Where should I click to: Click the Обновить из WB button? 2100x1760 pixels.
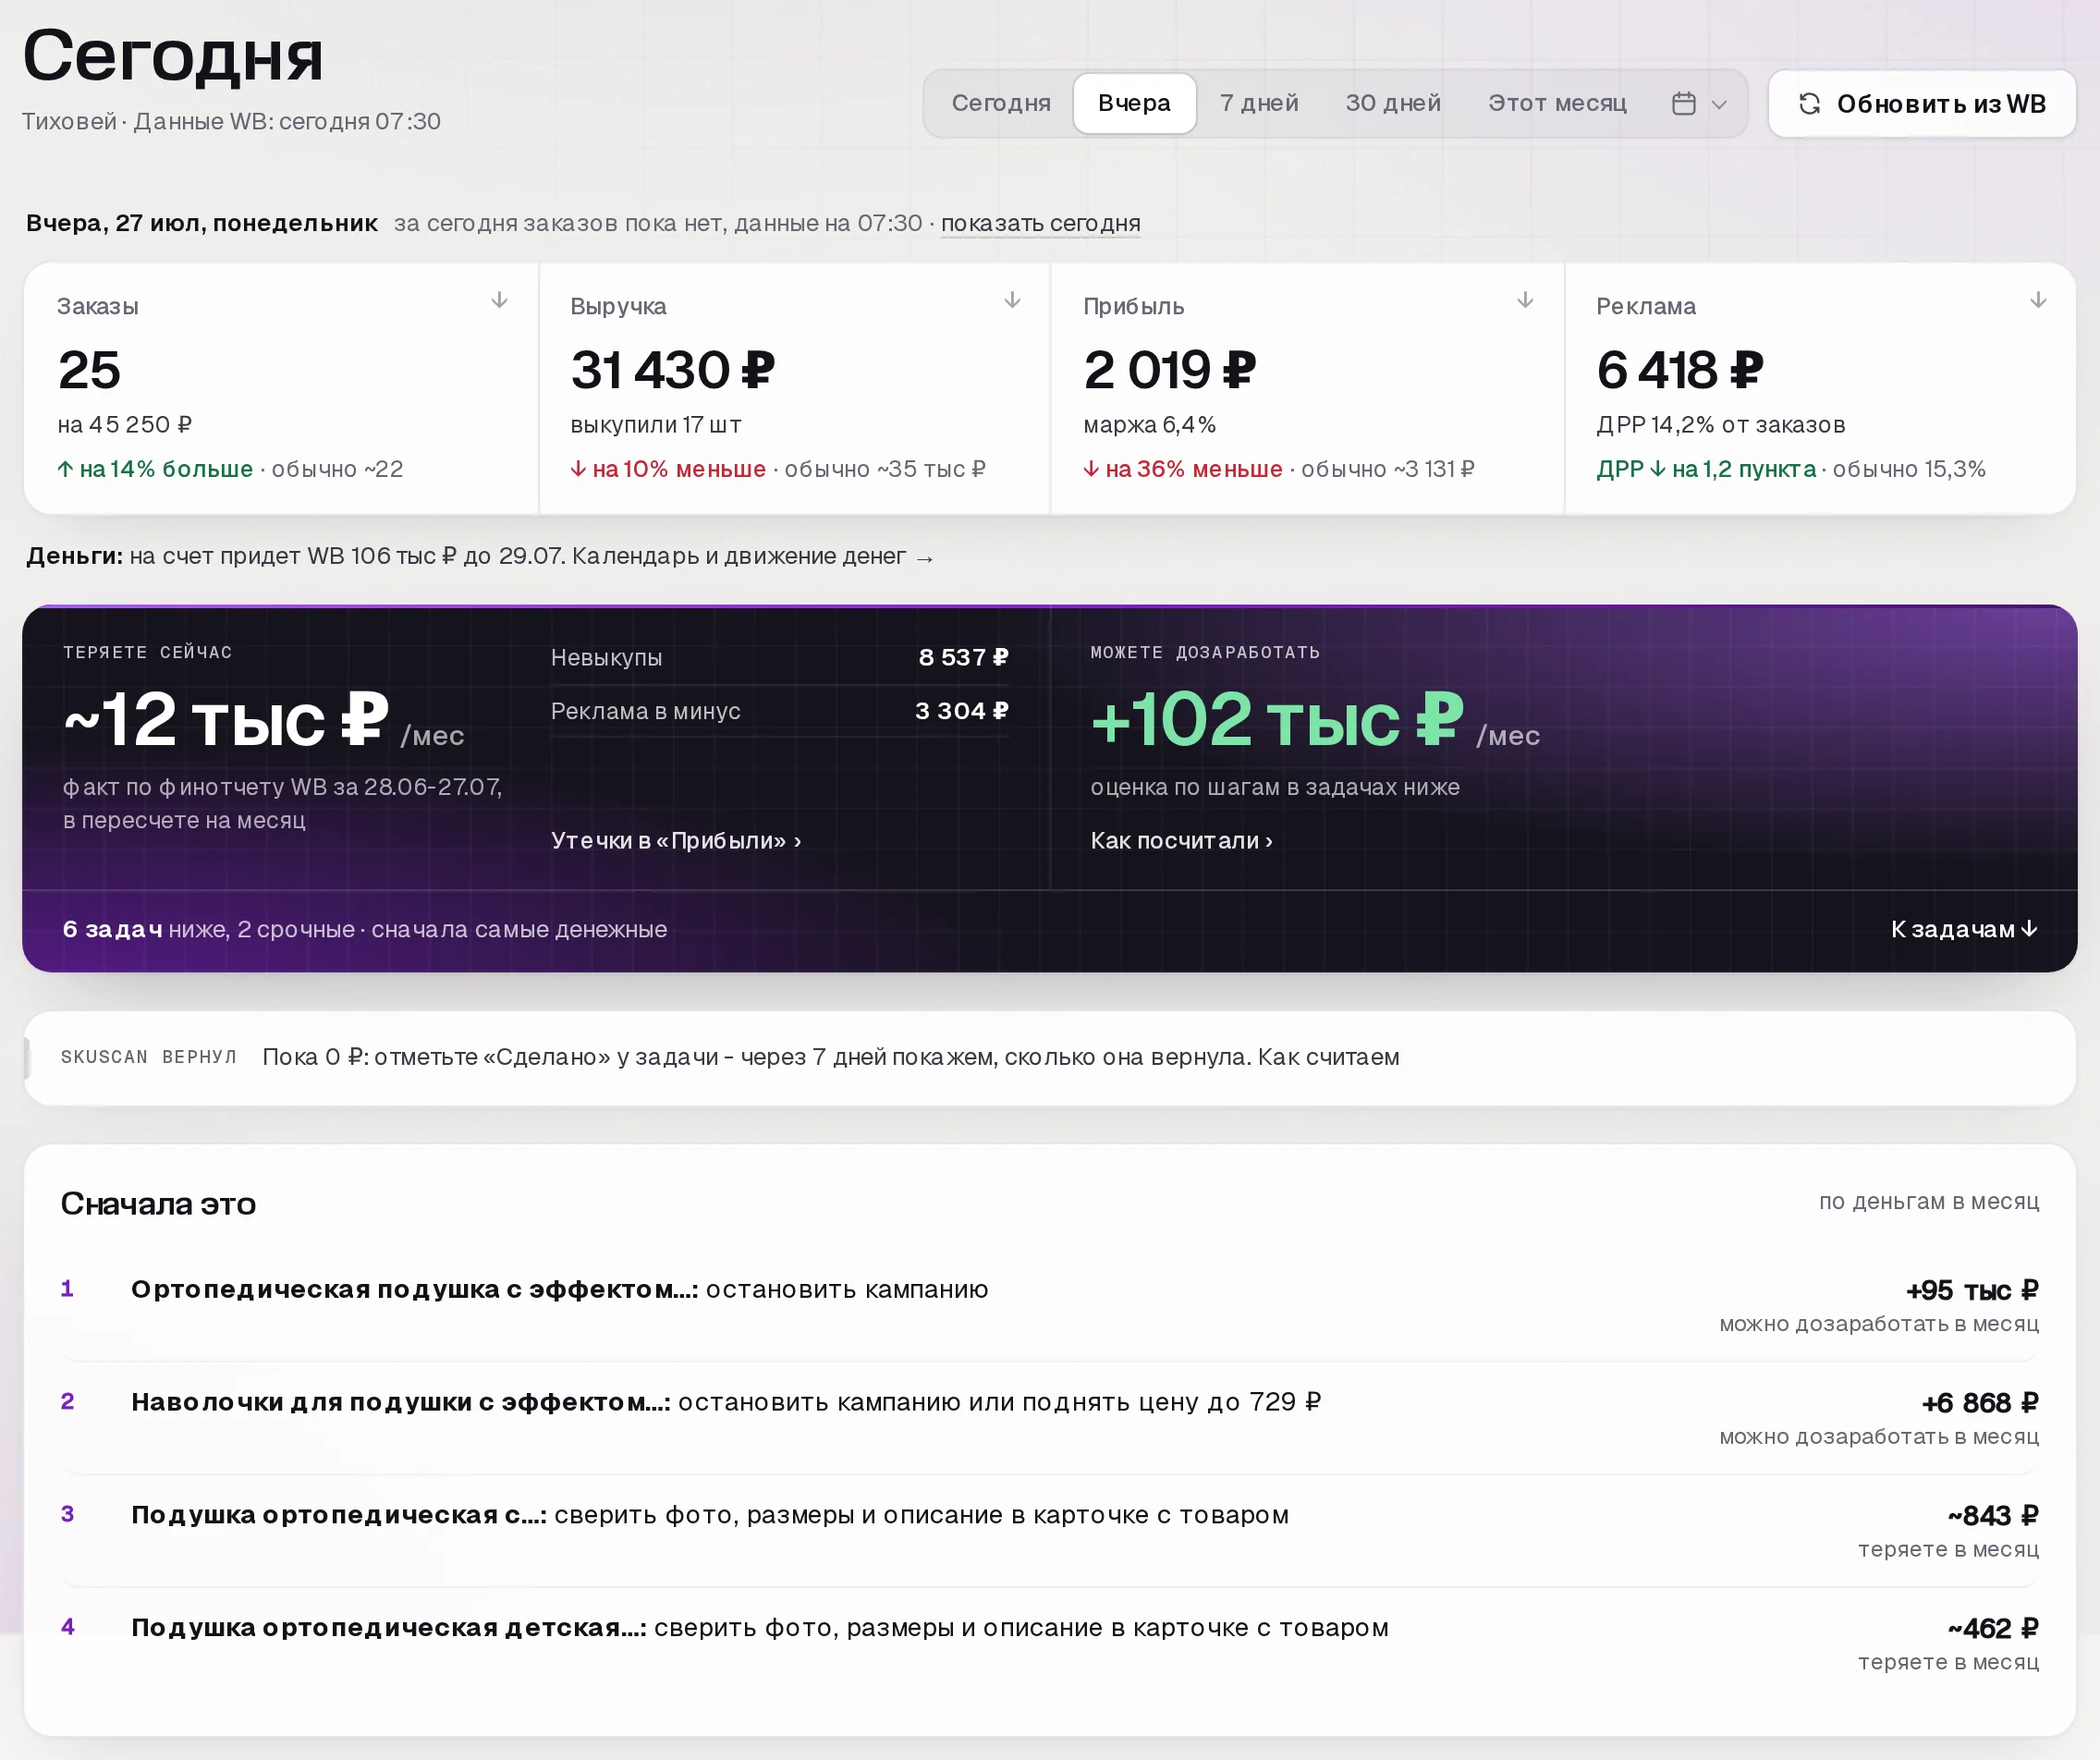tap(1922, 104)
